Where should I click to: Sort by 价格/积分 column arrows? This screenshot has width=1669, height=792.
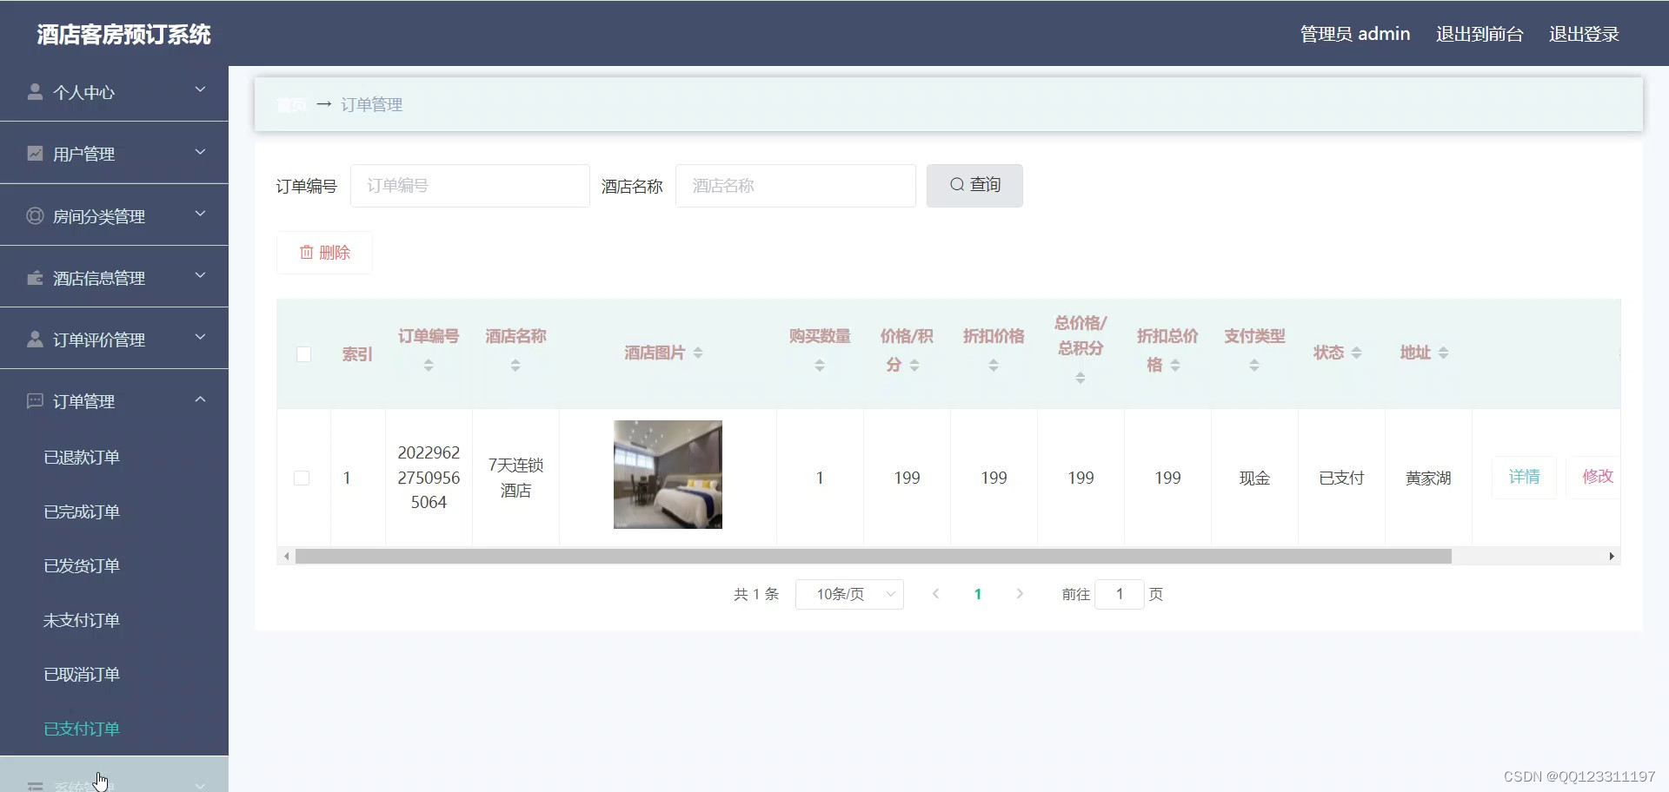pos(914,366)
